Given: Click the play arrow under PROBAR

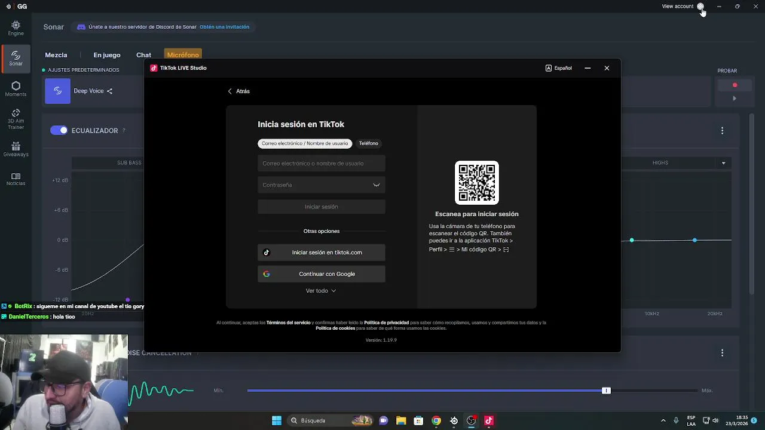Looking at the screenshot, I should (x=735, y=99).
